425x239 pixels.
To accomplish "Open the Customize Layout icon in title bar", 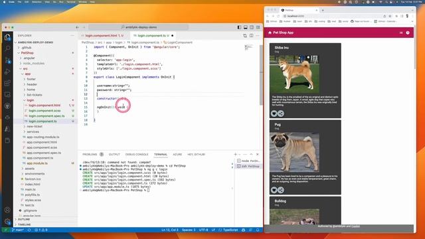I will (x=258, y=27).
